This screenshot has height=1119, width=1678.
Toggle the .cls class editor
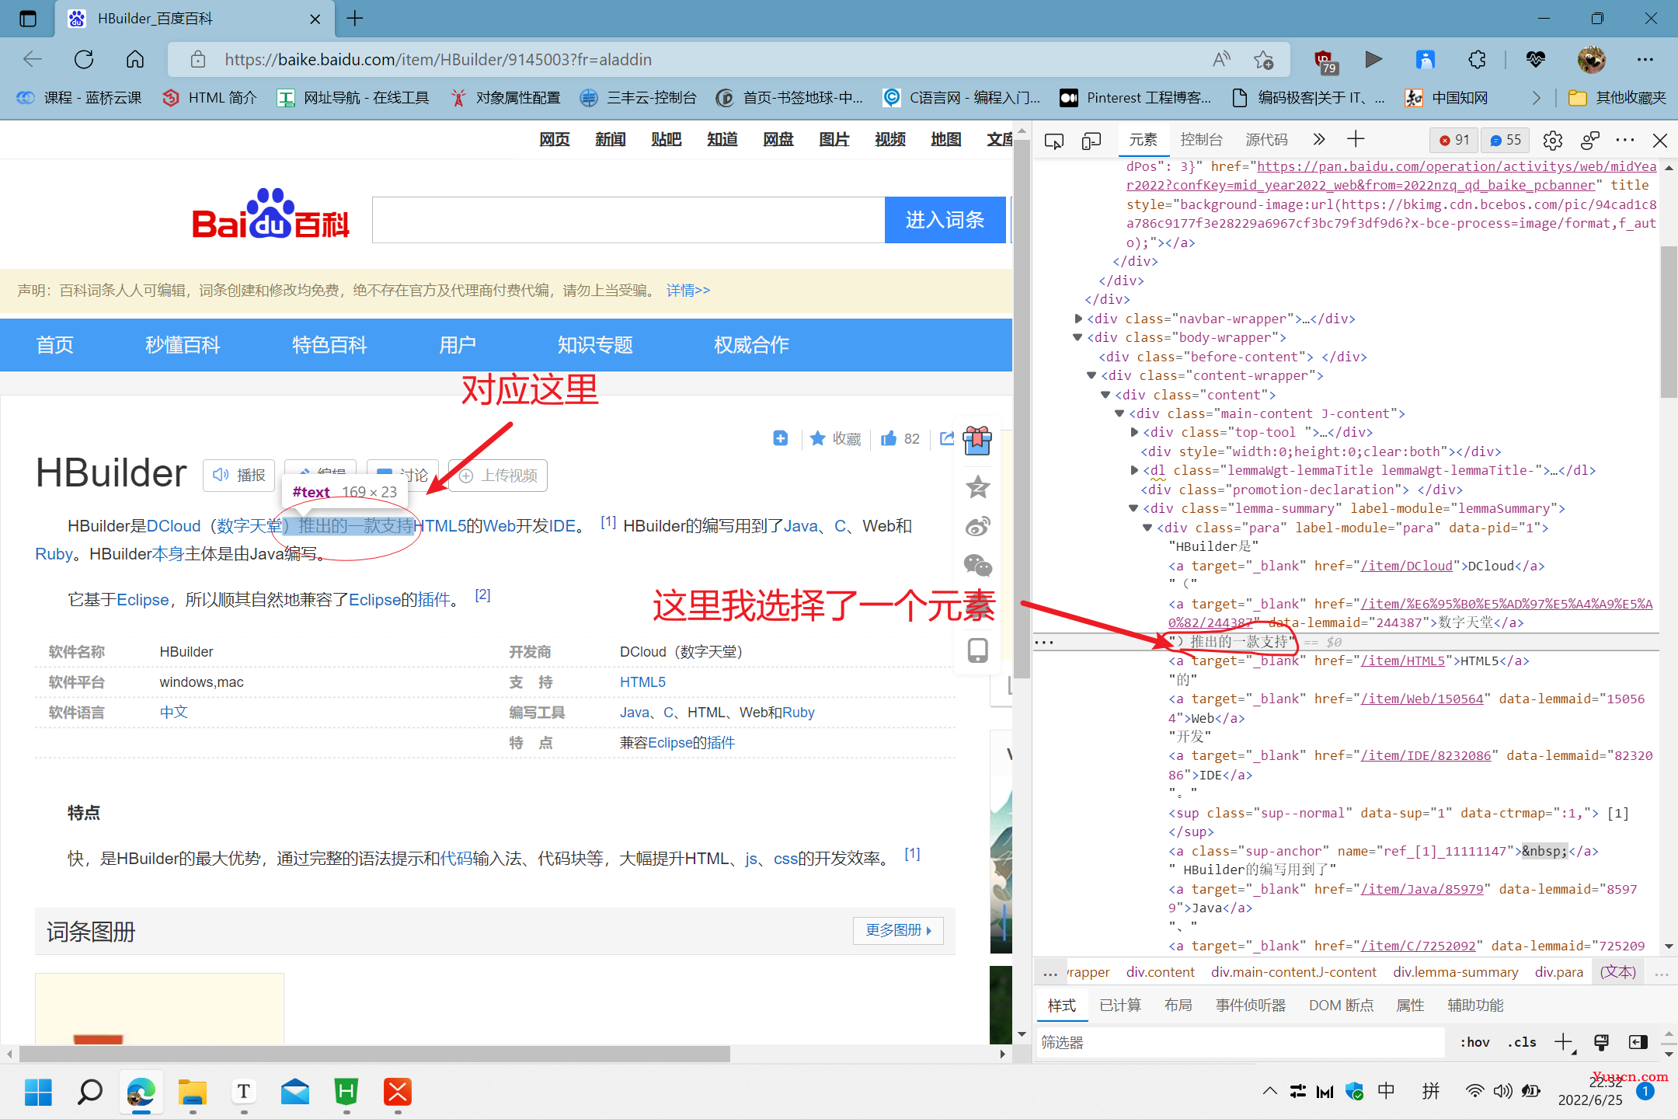click(1522, 1042)
